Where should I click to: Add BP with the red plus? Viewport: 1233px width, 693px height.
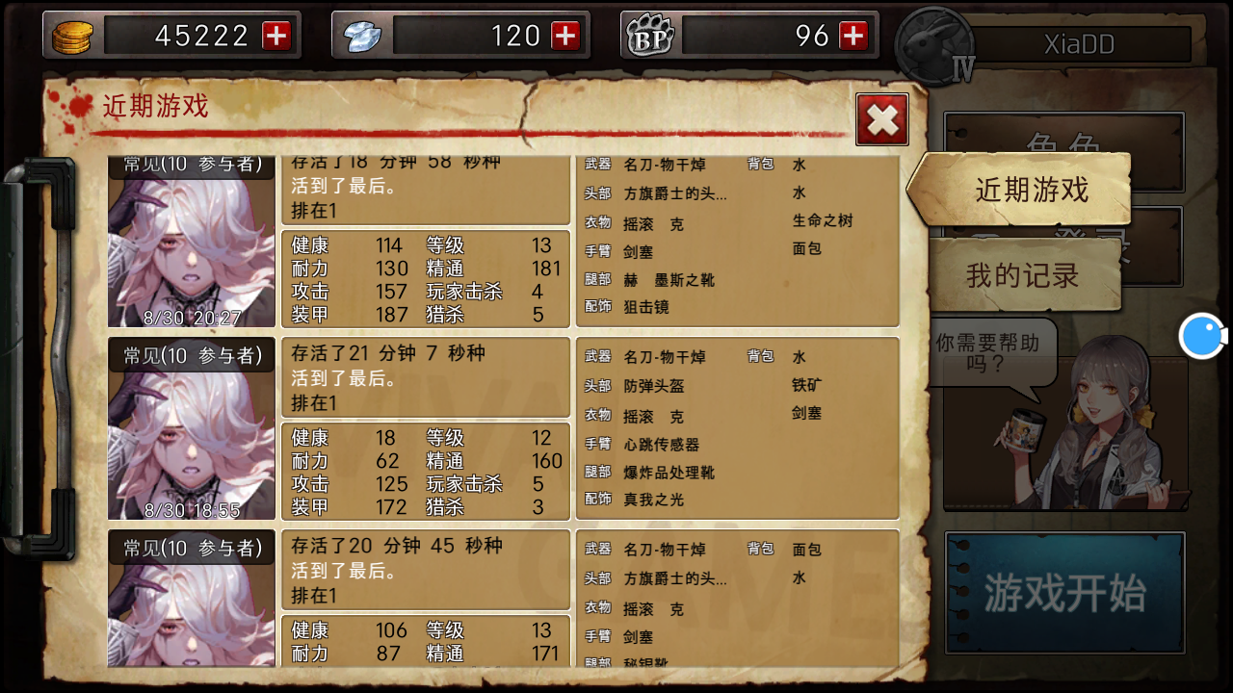853,36
